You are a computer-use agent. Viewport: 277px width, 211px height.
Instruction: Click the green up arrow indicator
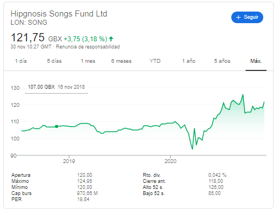coord(111,39)
